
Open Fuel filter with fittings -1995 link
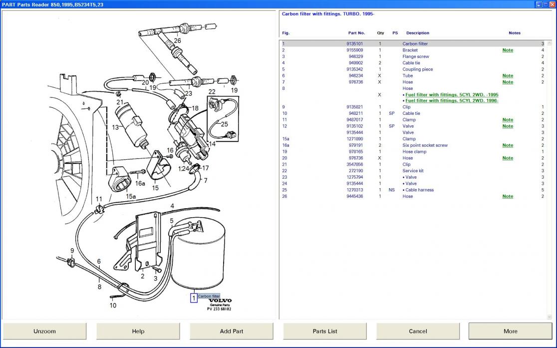coord(451,95)
